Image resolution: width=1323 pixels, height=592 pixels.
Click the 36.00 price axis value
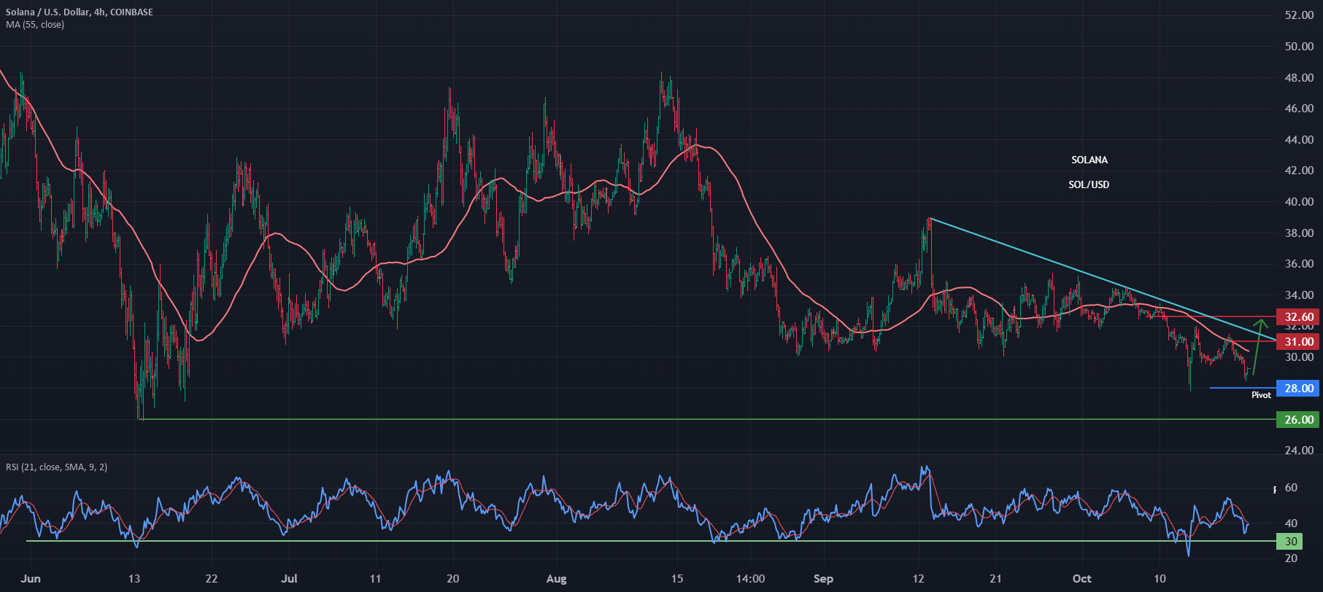coord(1299,264)
